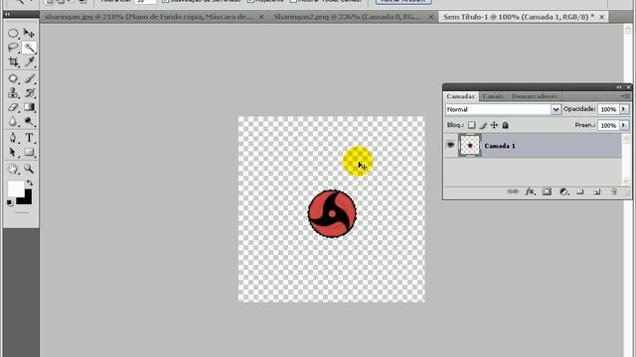
Task: Collapse the tools panel double arrow
Action: pyautogui.click(x=7, y=14)
